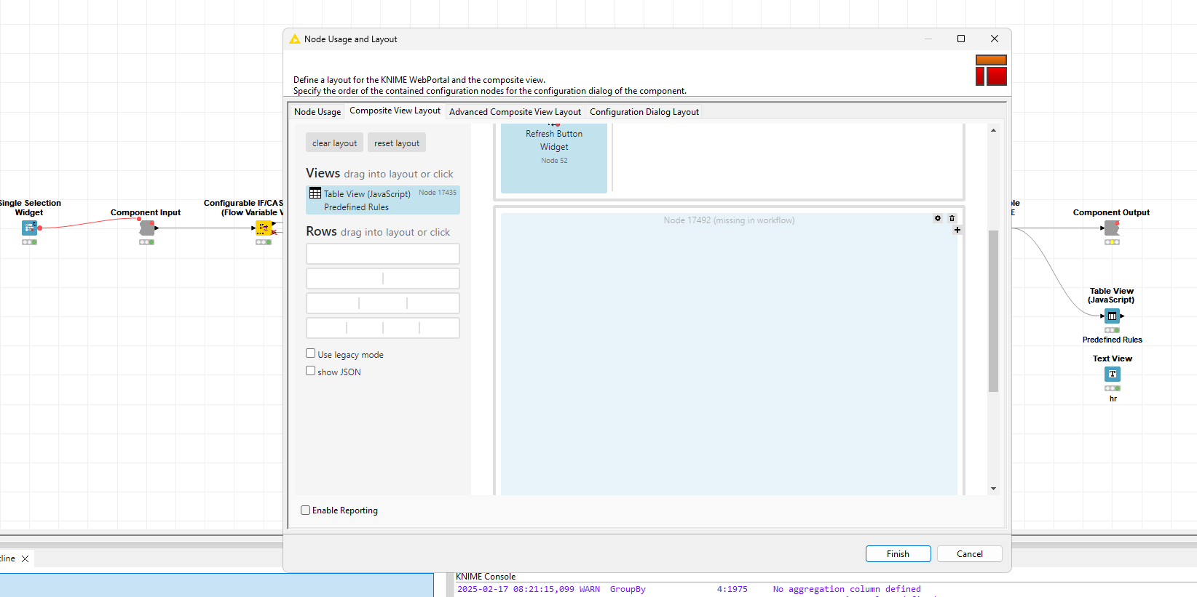
Task: Click the table icon of Table View entry
Action: point(315,193)
